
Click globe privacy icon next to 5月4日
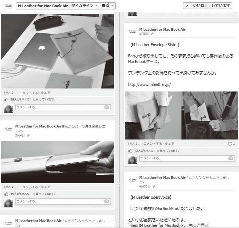[x=28, y=135]
